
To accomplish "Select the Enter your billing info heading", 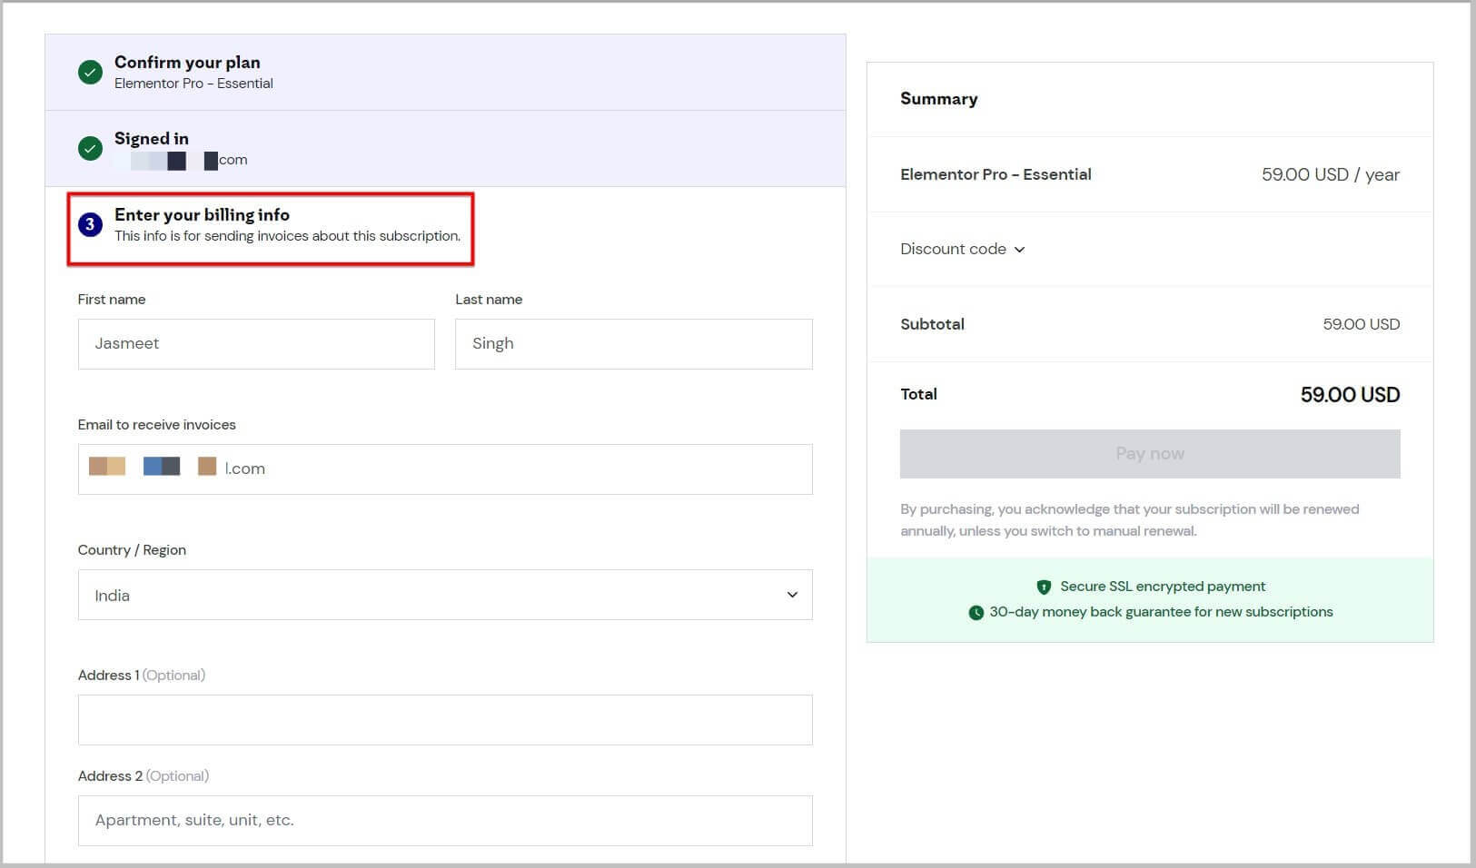I will (x=202, y=215).
